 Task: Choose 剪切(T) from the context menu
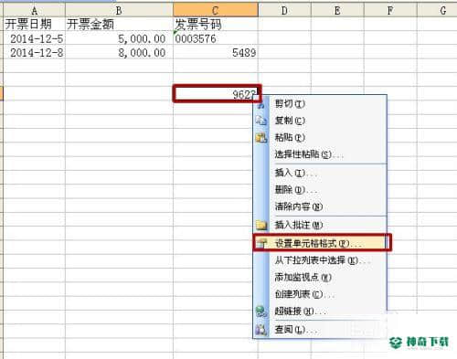320,104
